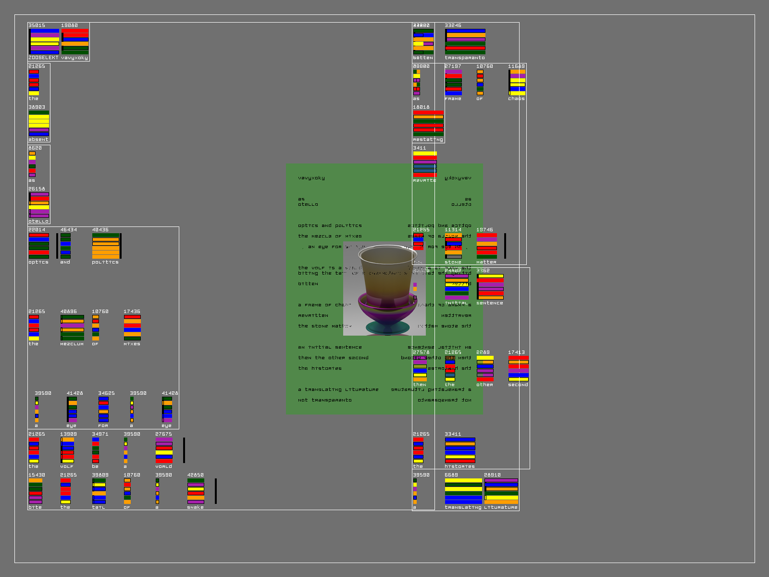Click the restating color bar block

[428, 124]
